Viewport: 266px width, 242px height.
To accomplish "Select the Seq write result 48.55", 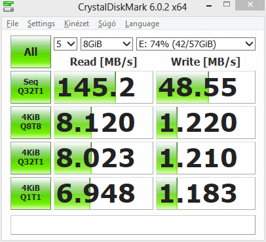I will point(206,87).
